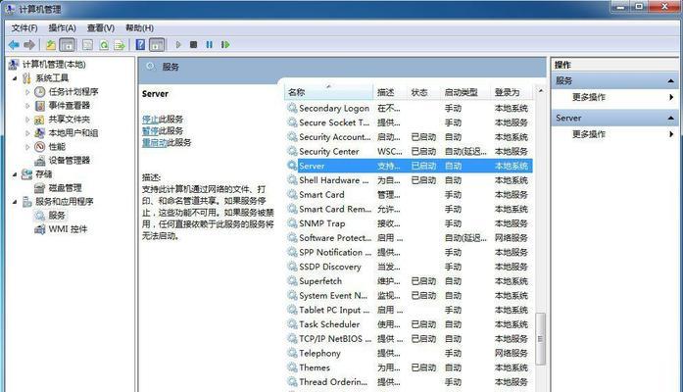Screen dimensions: 683x392
Task: Click the Export List toolbar icon
Action: pyautogui.click(x=120, y=45)
